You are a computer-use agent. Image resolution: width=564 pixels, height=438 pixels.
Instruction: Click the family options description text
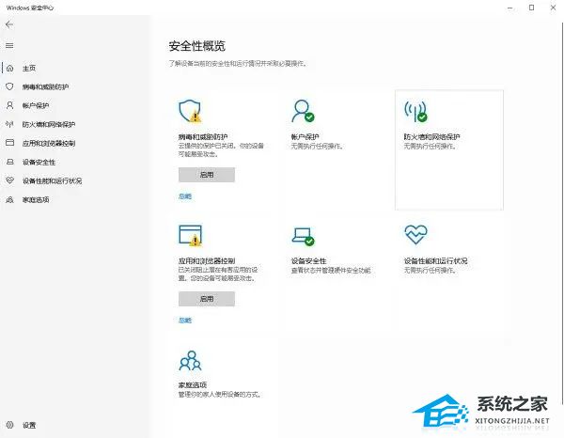point(220,395)
